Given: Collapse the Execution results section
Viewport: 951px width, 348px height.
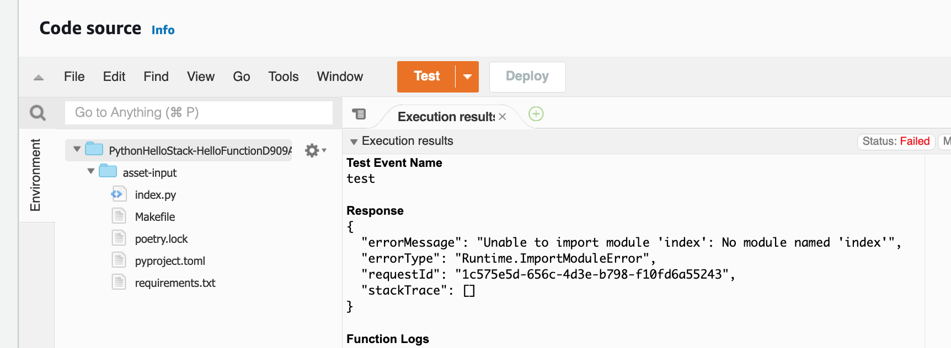Looking at the screenshot, I should [x=354, y=142].
